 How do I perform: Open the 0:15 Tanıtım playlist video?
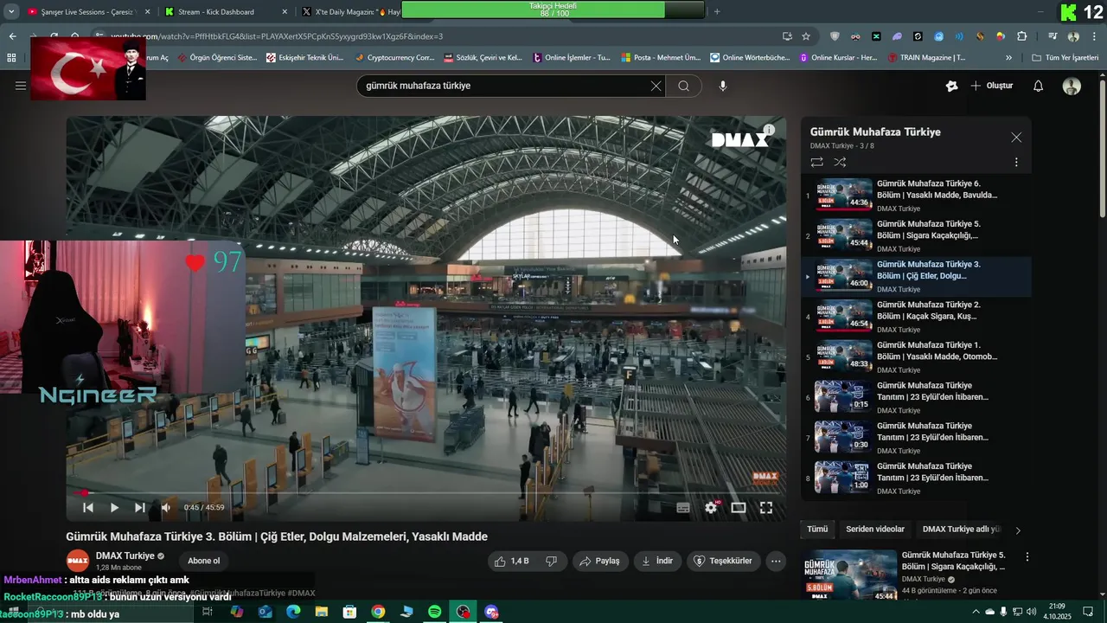coord(915,397)
